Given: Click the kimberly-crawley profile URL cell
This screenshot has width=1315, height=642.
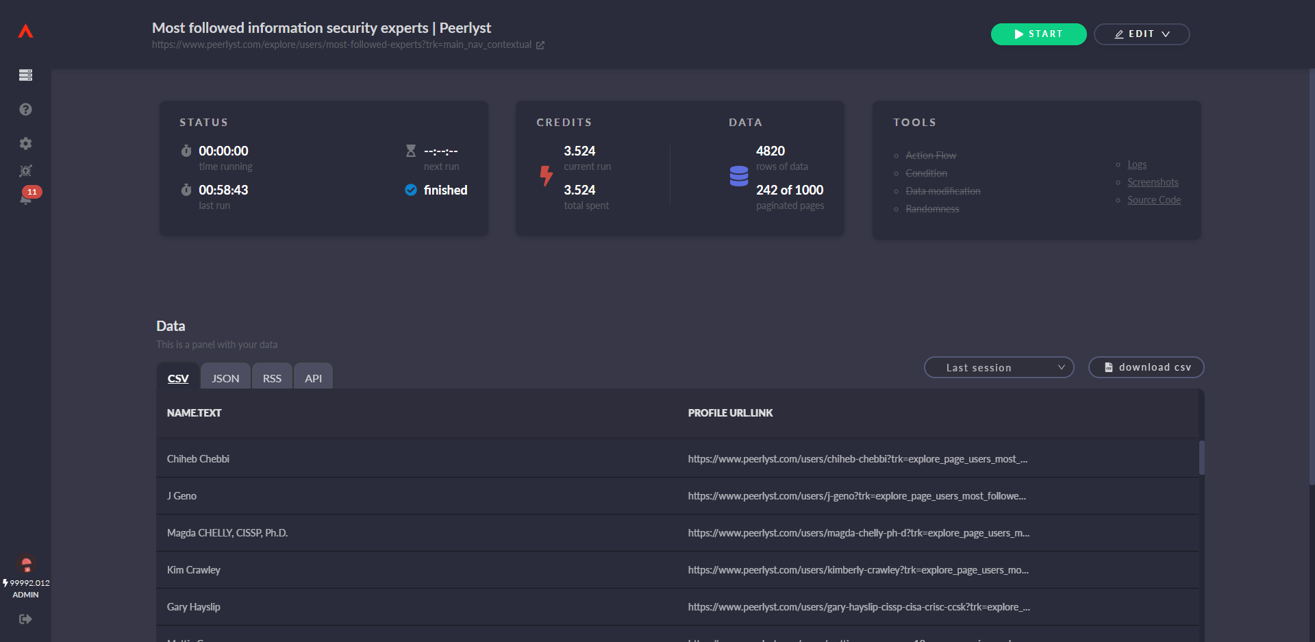Looking at the screenshot, I should coord(858,570).
